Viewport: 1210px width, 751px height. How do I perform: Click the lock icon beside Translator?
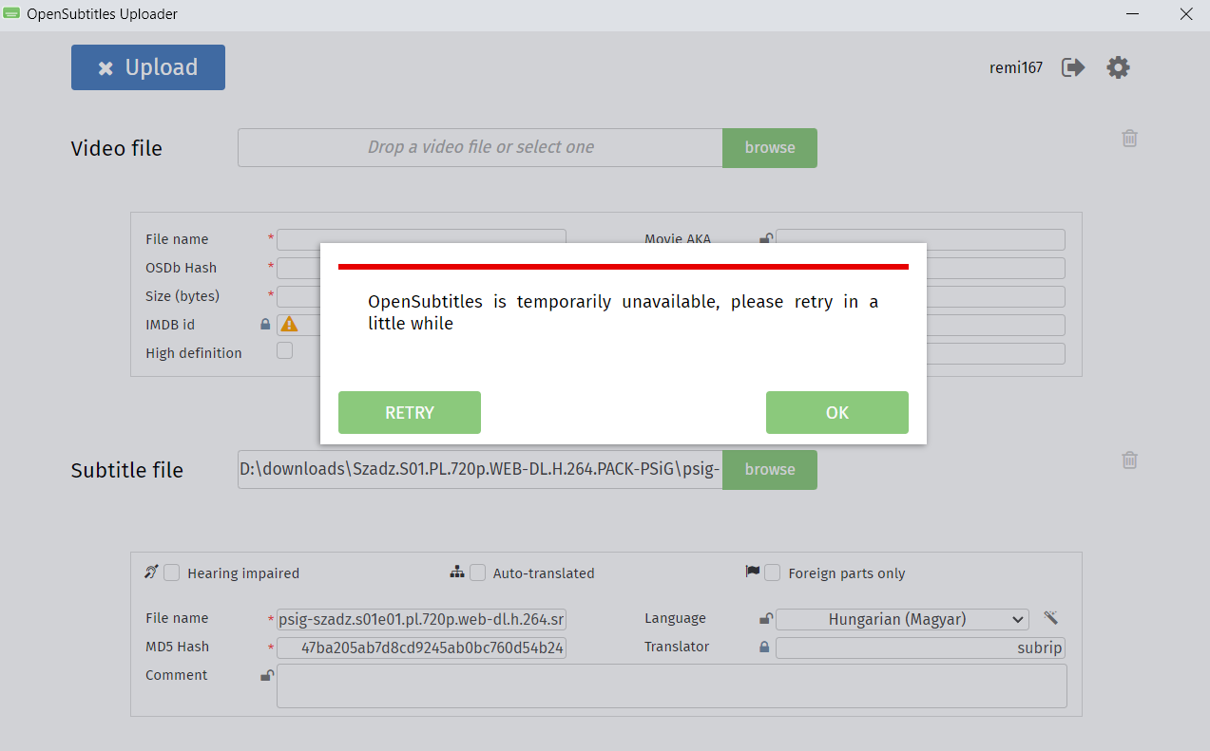pos(764,648)
